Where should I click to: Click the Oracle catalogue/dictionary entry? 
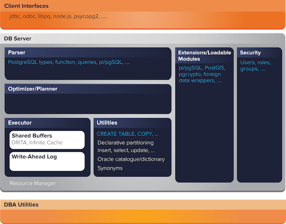(131, 159)
